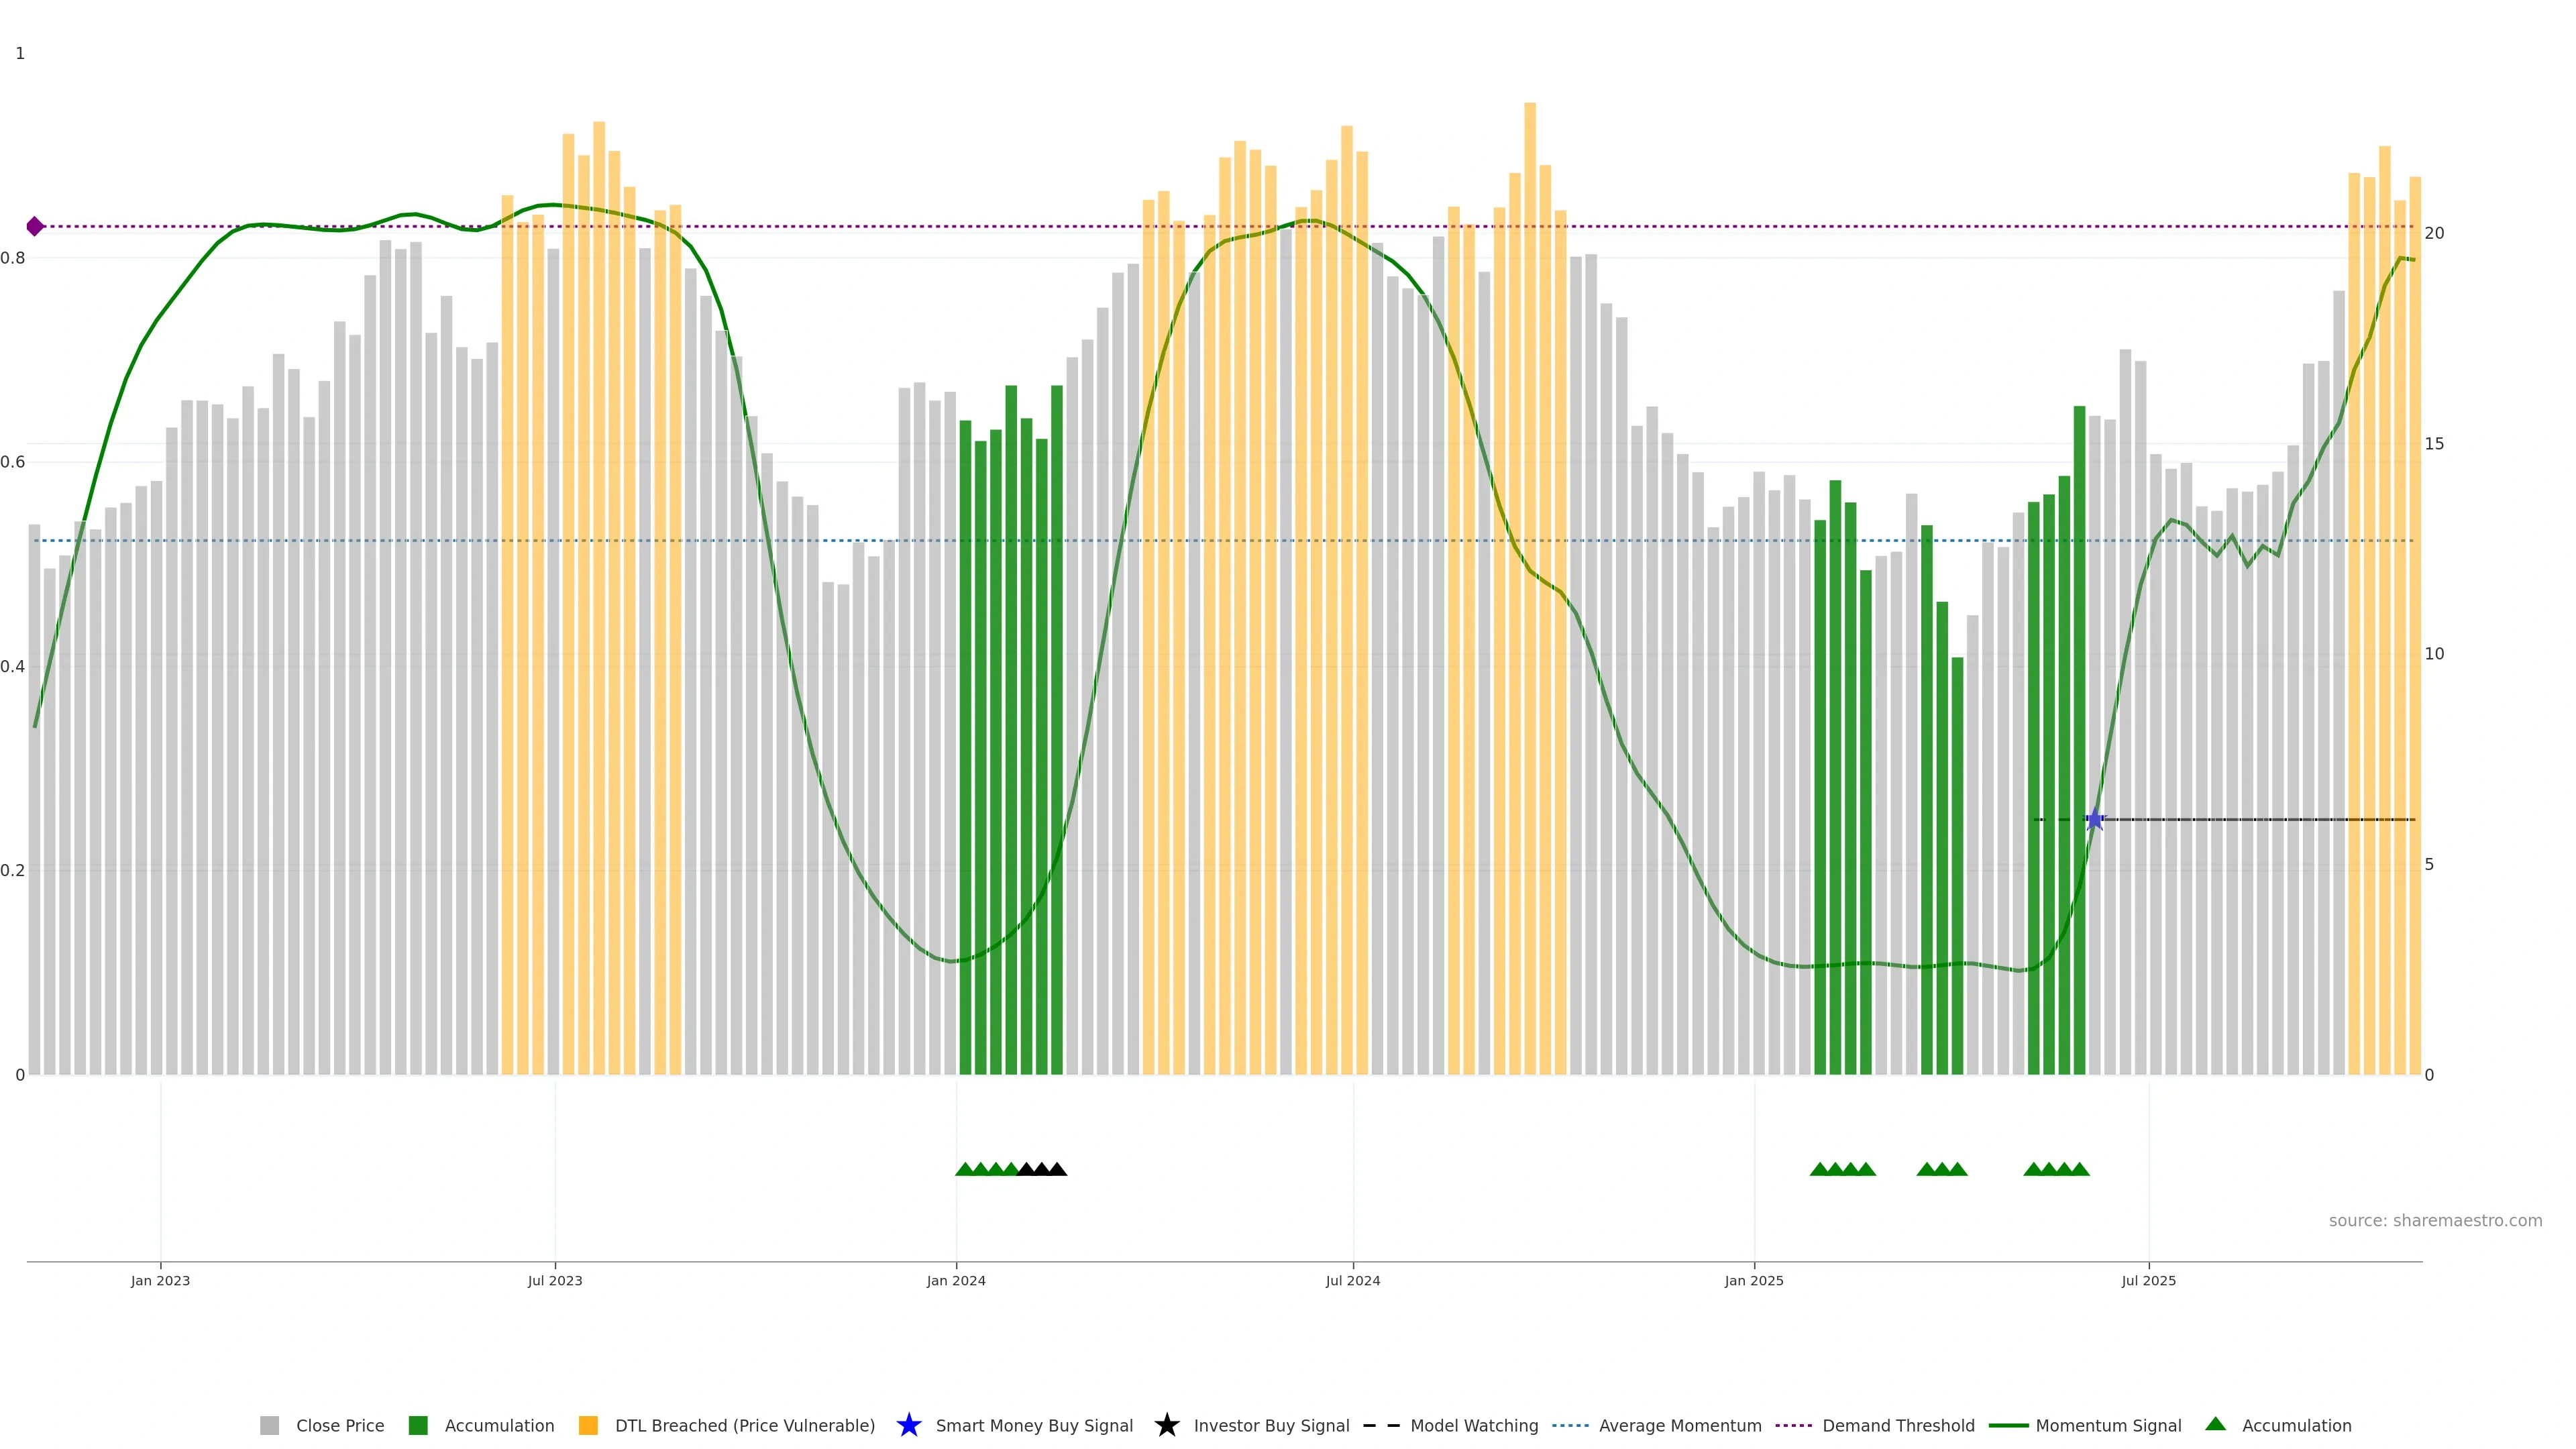Toggle the Model Watching legend entry
2576x1449 pixels.
point(1473,1425)
